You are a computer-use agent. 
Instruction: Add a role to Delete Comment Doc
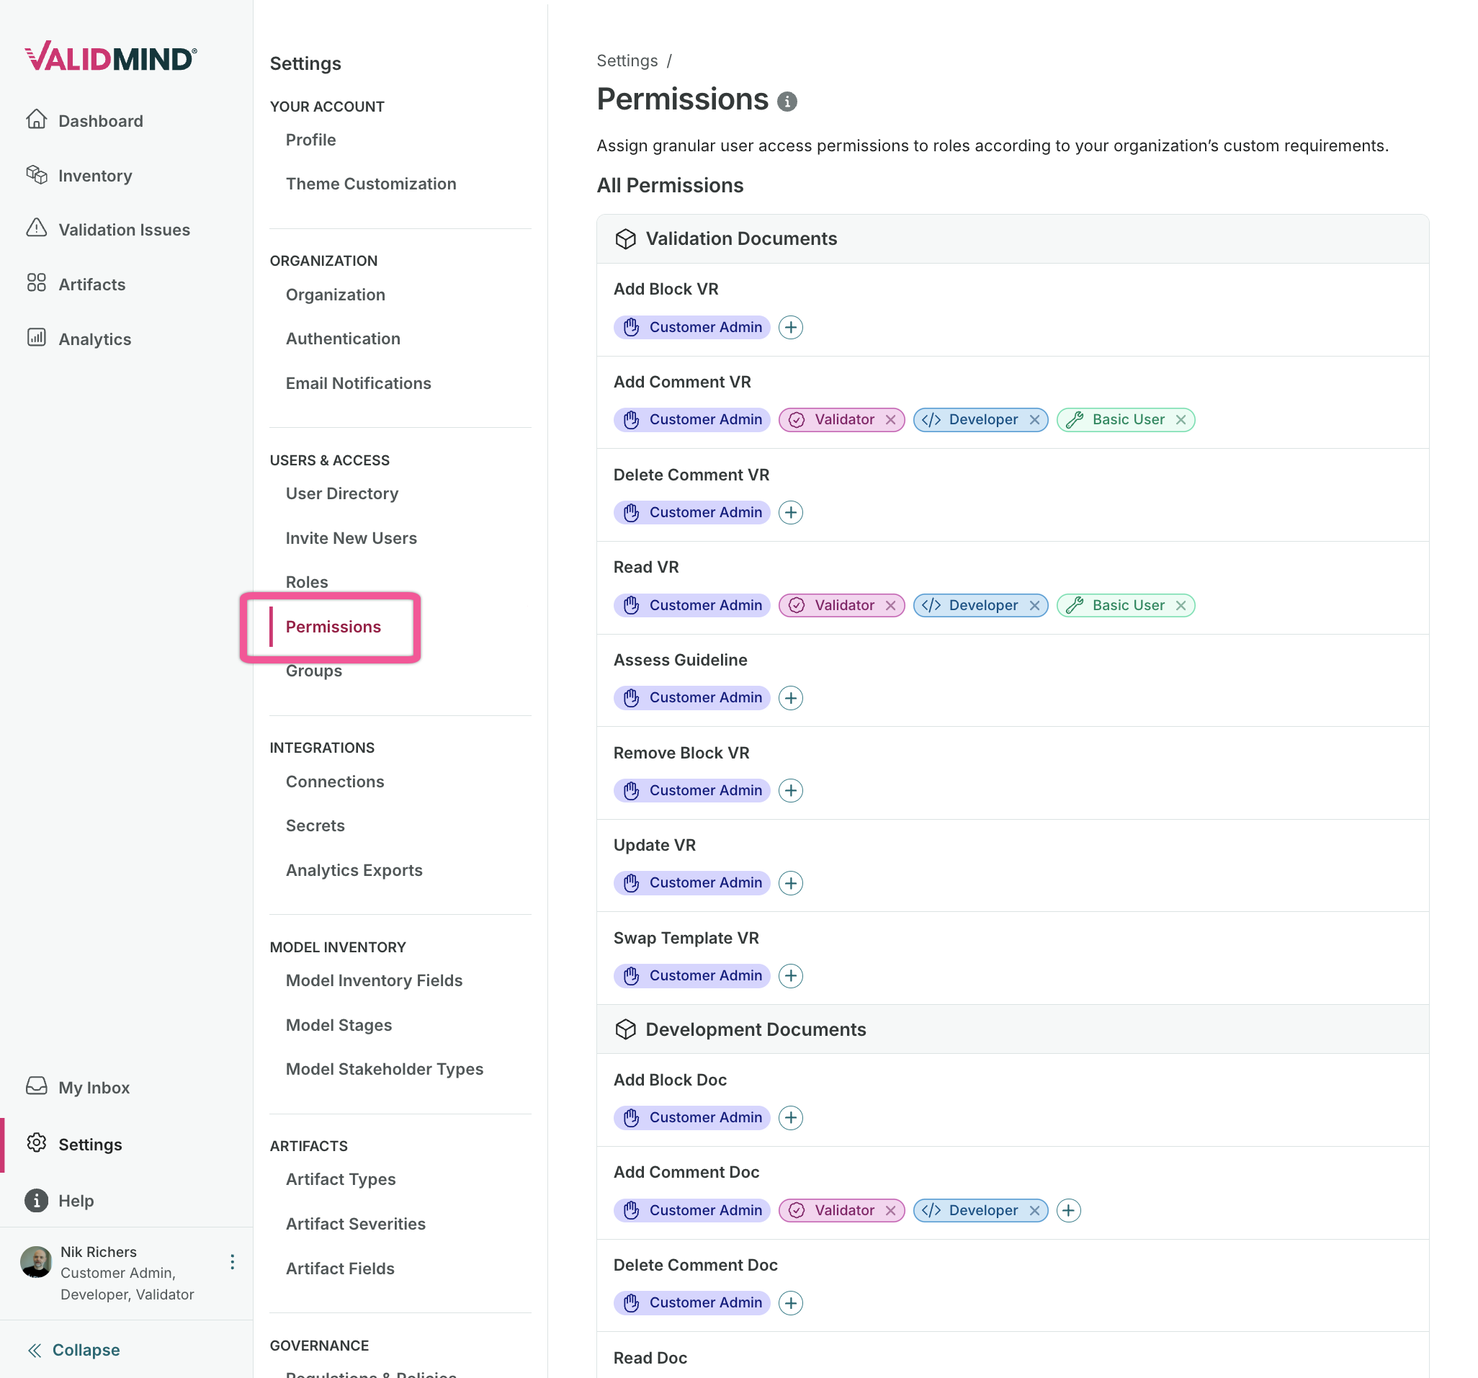pos(790,1303)
